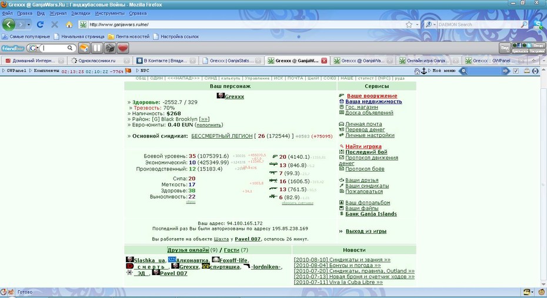Open the Самые популярные bookmark
The width and height of the screenshot is (547, 298).
point(26,36)
